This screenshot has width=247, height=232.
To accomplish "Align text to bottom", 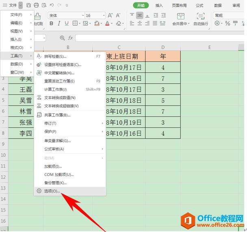I will tap(147, 15).
